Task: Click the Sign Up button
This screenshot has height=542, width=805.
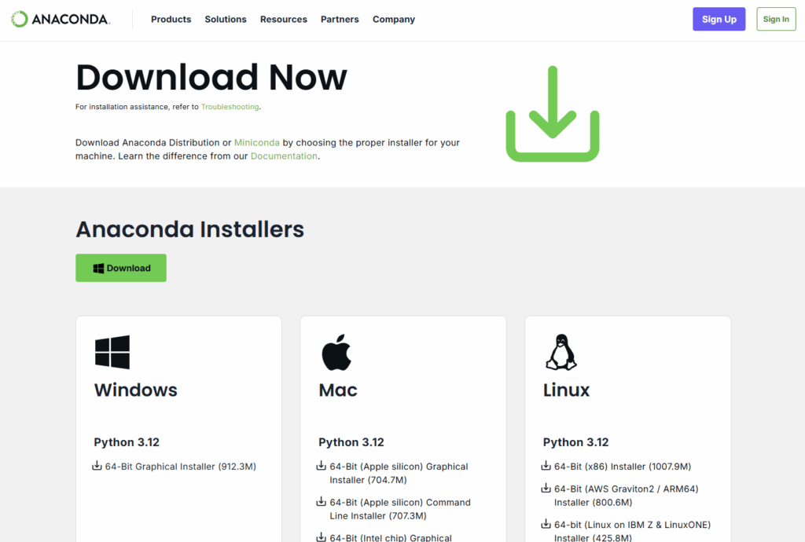Action: tap(719, 19)
